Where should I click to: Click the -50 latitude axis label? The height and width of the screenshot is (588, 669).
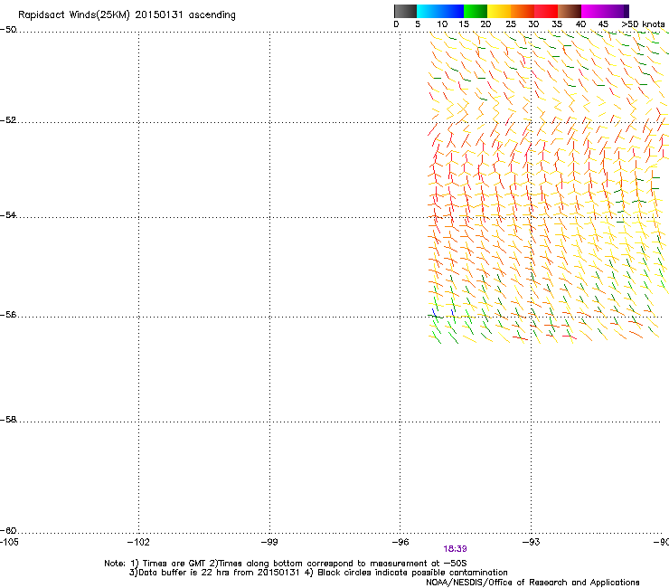(8, 30)
